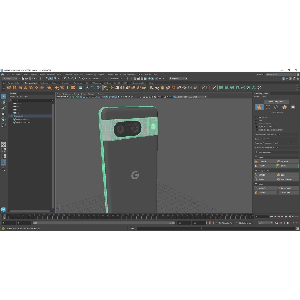The width and height of the screenshot is (300, 300).
Task: Click the Separate button
Action: (x=287, y=161)
